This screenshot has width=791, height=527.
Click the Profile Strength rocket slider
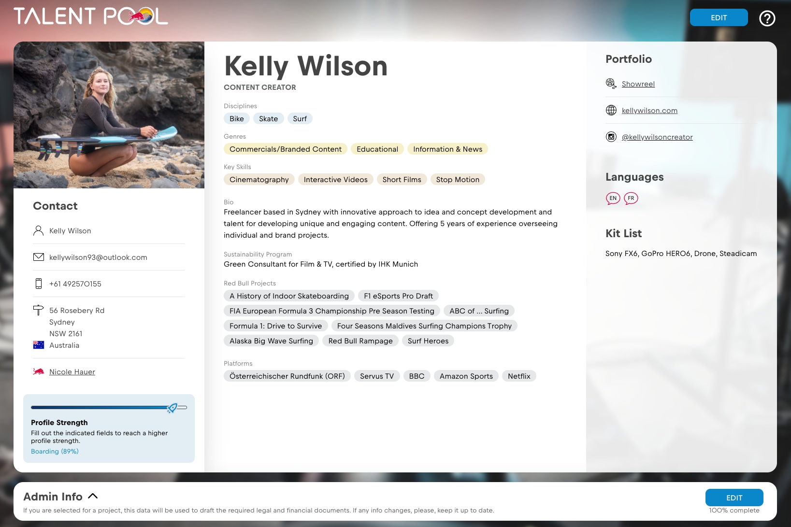pyautogui.click(x=172, y=408)
